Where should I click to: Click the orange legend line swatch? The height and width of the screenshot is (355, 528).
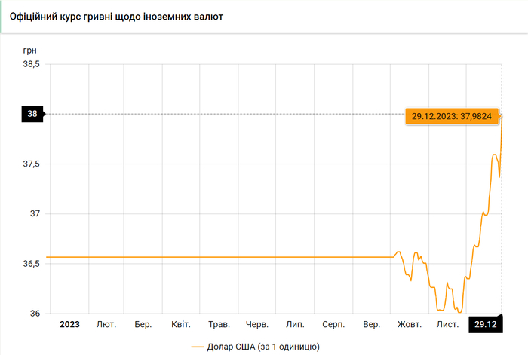click(198, 347)
